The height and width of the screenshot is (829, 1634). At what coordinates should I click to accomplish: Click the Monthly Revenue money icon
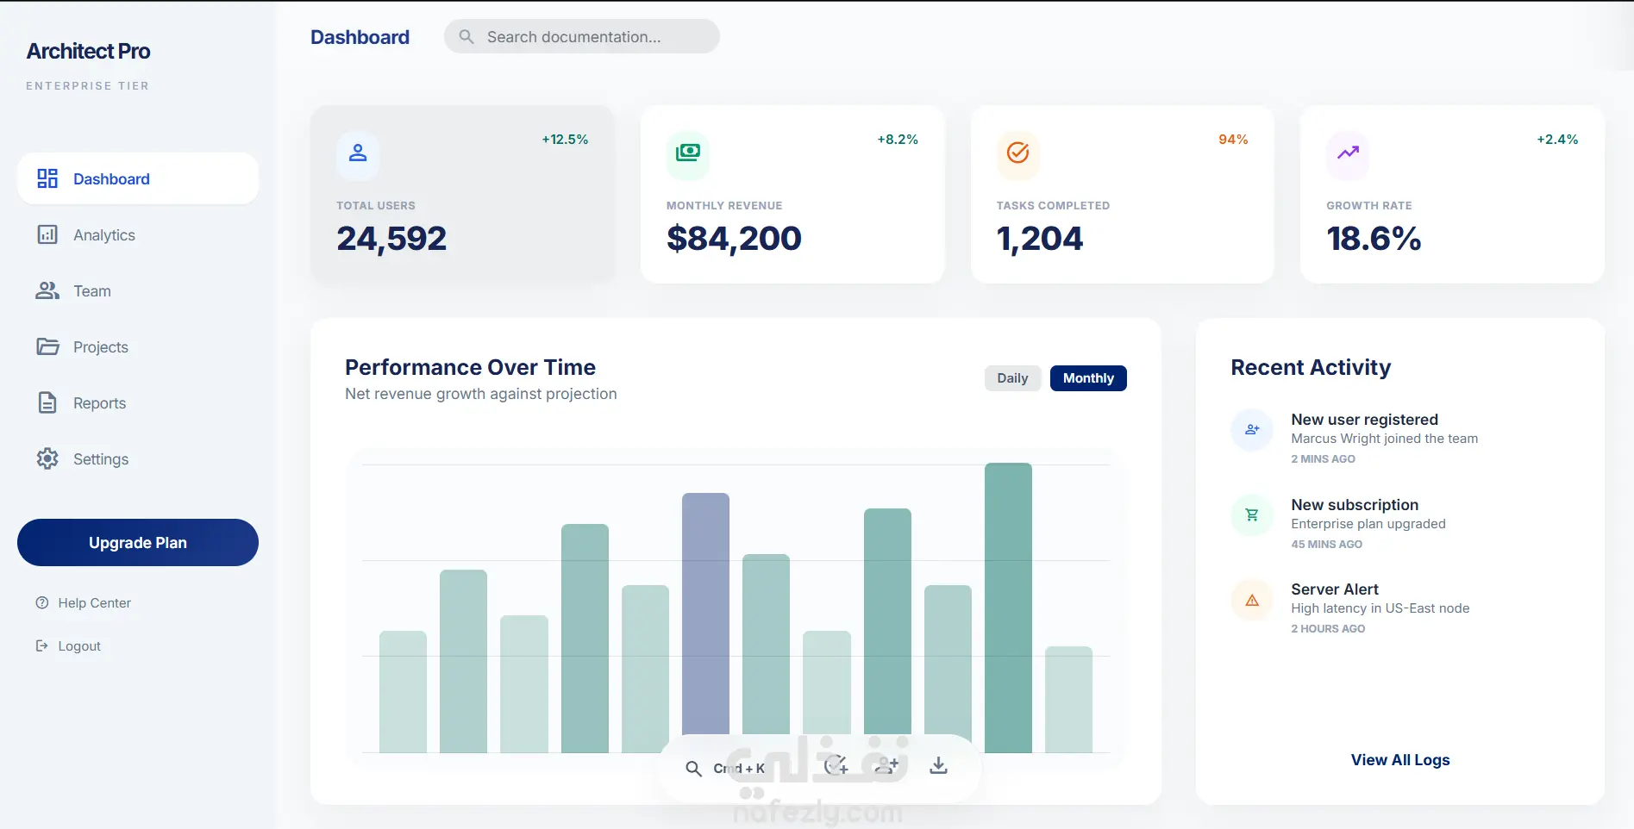688,154
